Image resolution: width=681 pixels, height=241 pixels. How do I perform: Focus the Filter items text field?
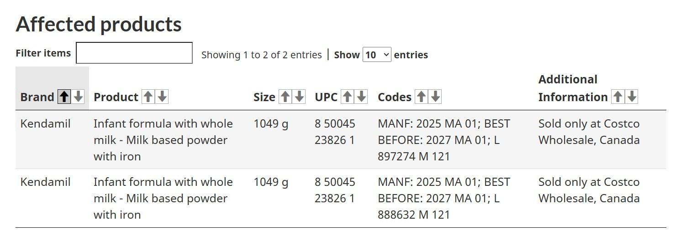click(x=134, y=53)
